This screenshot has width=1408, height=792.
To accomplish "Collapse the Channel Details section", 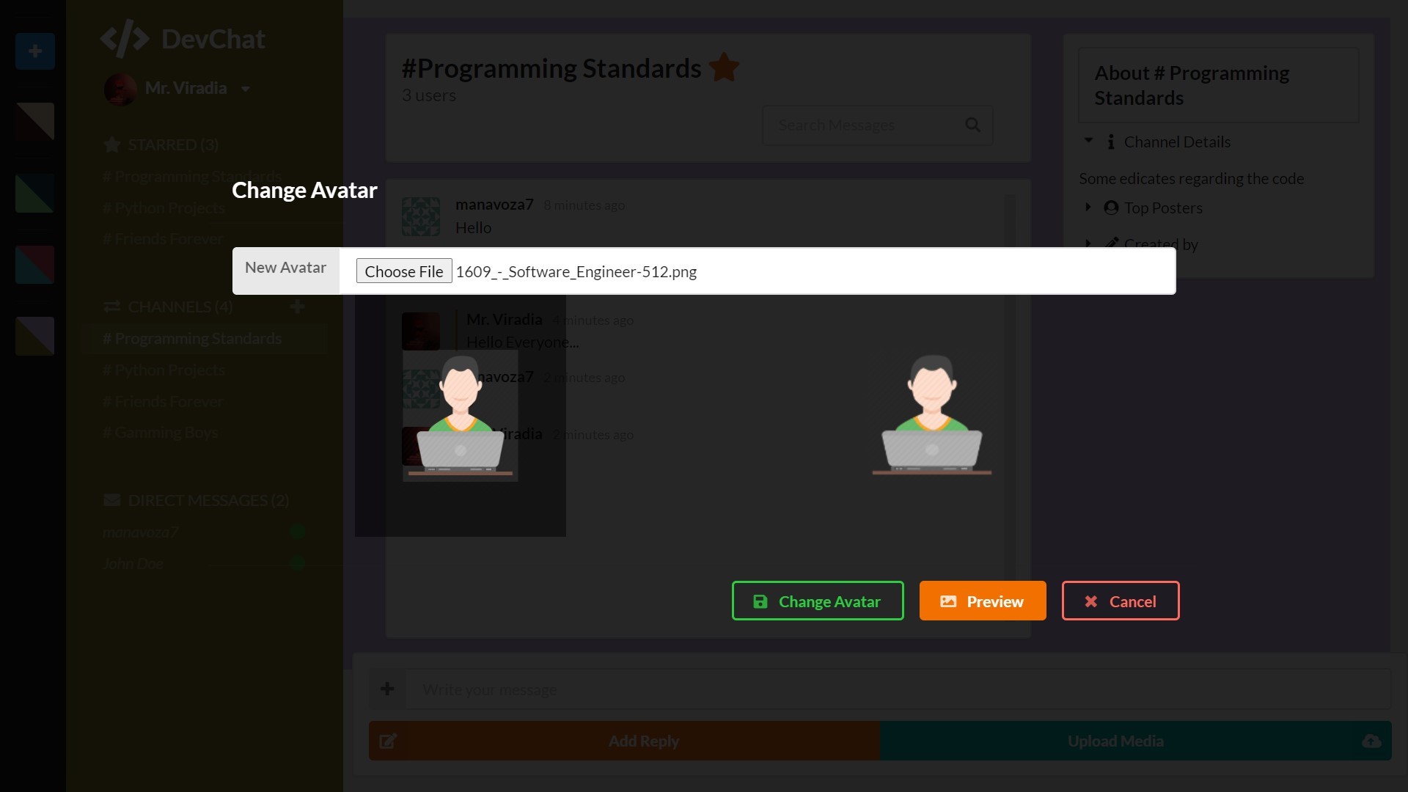I will [x=1089, y=141].
